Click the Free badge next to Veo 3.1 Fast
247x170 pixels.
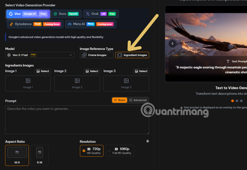pos(33,55)
